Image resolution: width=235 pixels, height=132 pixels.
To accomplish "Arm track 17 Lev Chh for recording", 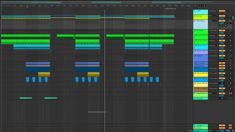I will 231,41.
